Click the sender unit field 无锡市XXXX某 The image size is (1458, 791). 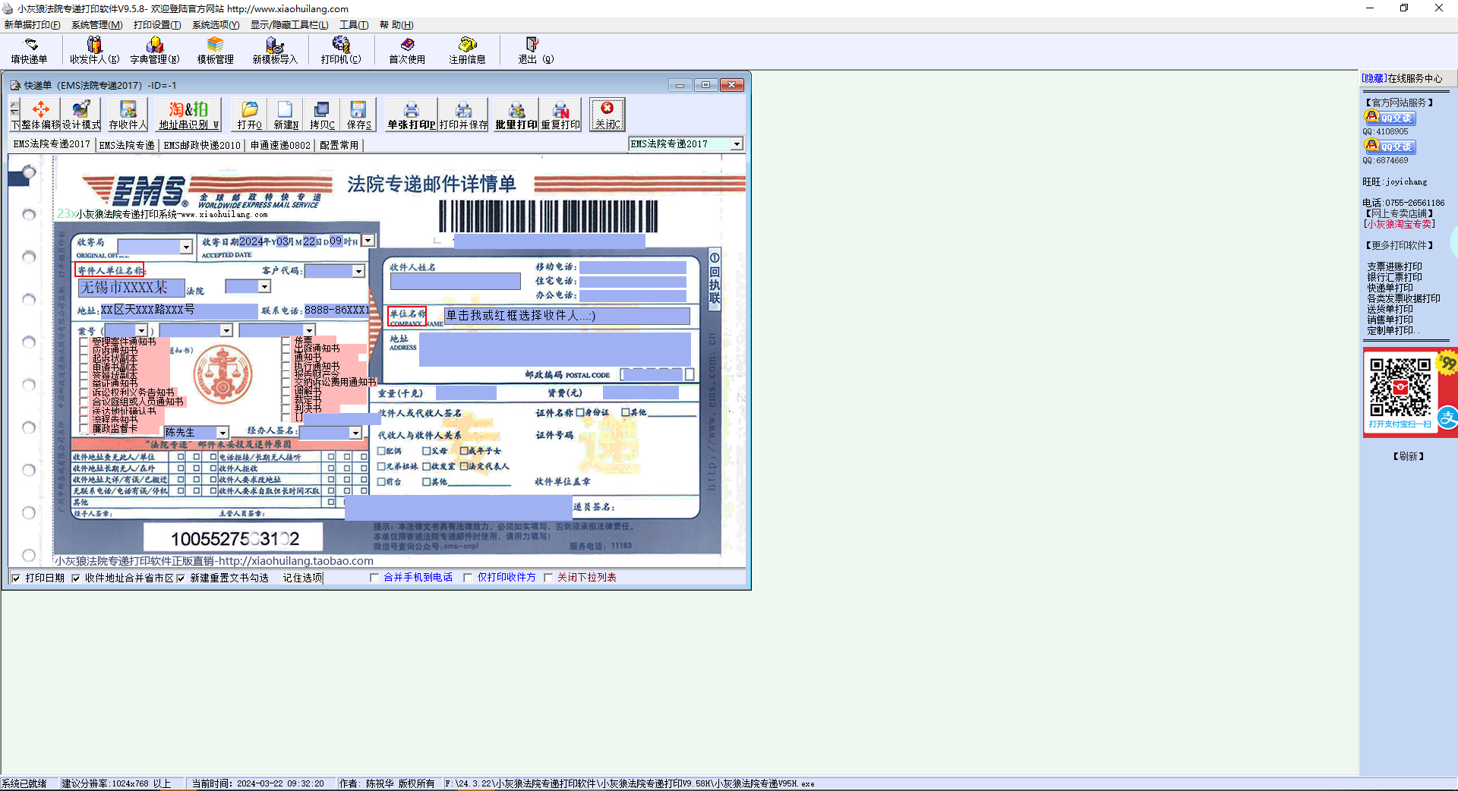click(x=131, y=288)
